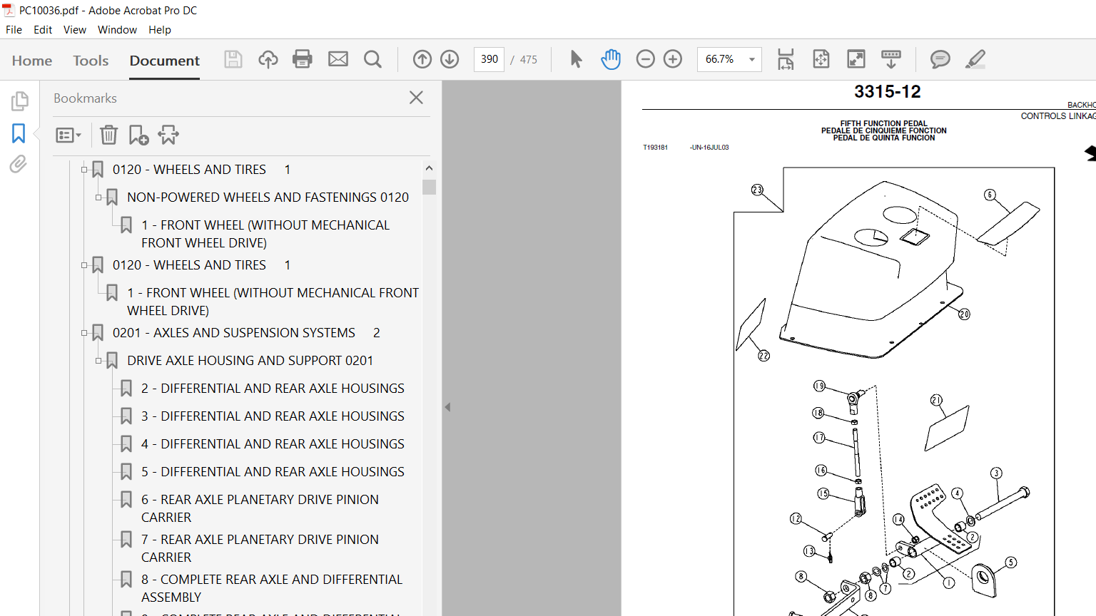
Task: Toggle the Bookmarks panel icon
Action: [x=19, y=133]
